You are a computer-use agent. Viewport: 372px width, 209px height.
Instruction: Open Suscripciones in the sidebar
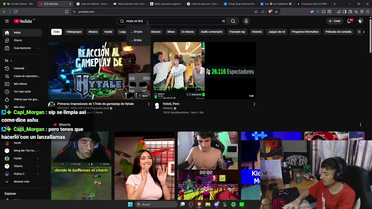[22, 48]
